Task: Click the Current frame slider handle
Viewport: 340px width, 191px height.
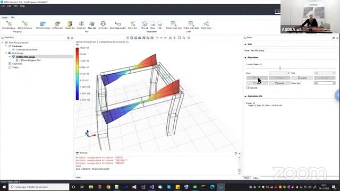Action: tap(280, 68)
